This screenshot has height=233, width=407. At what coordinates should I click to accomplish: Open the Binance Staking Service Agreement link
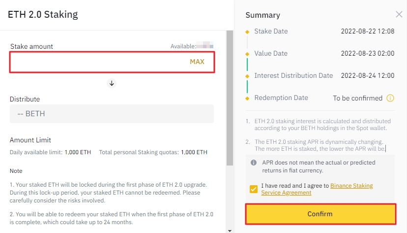point(351,186)
